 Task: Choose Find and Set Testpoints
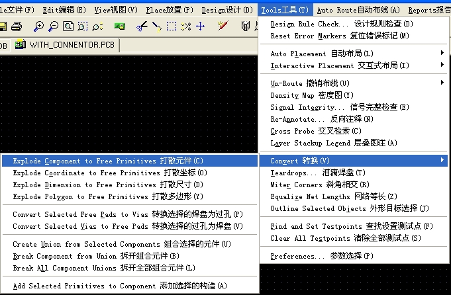pos(354,226)
